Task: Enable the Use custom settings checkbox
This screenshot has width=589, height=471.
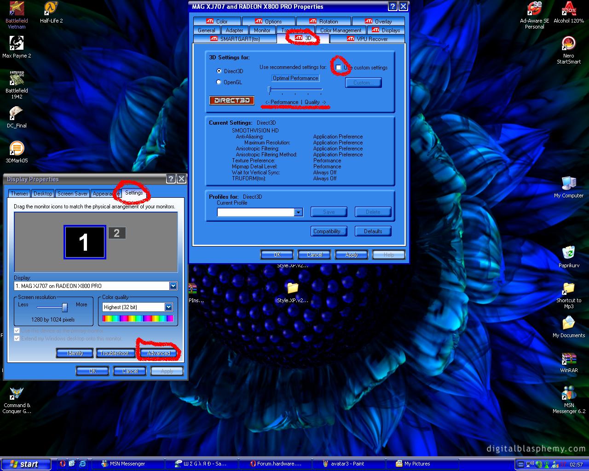Action: click(339, 68)
